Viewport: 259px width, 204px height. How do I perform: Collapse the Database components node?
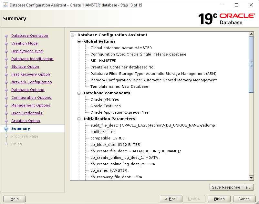79,93
